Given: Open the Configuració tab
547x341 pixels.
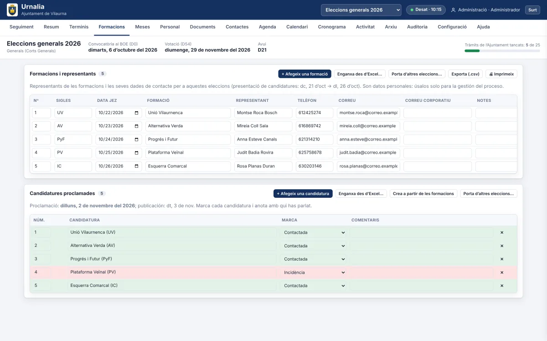Looking at the screenshot, I should pos(452,27).
